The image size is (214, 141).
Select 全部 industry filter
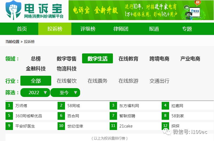point(36,81)
